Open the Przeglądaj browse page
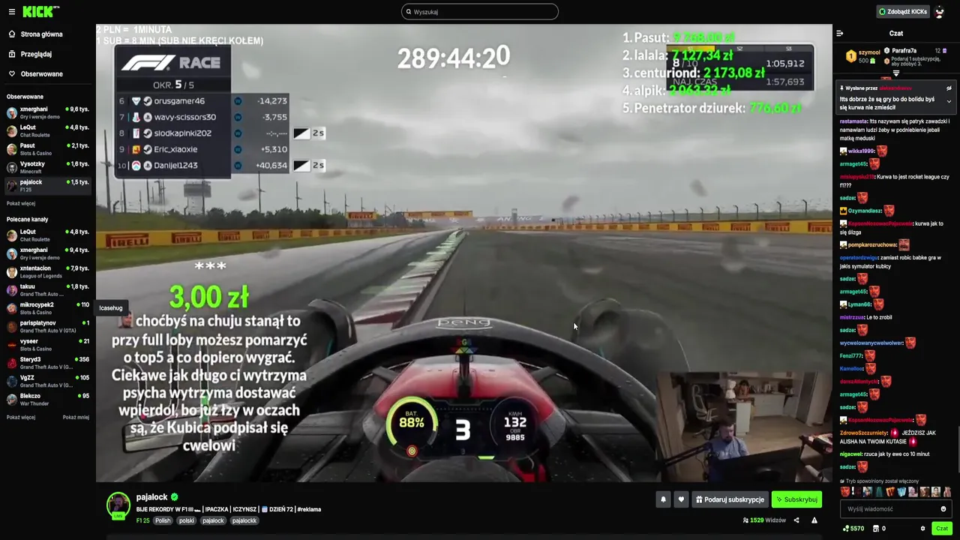The height and width of the screenshot is (540, 960). pyautogui.click(x=36, y=54)
